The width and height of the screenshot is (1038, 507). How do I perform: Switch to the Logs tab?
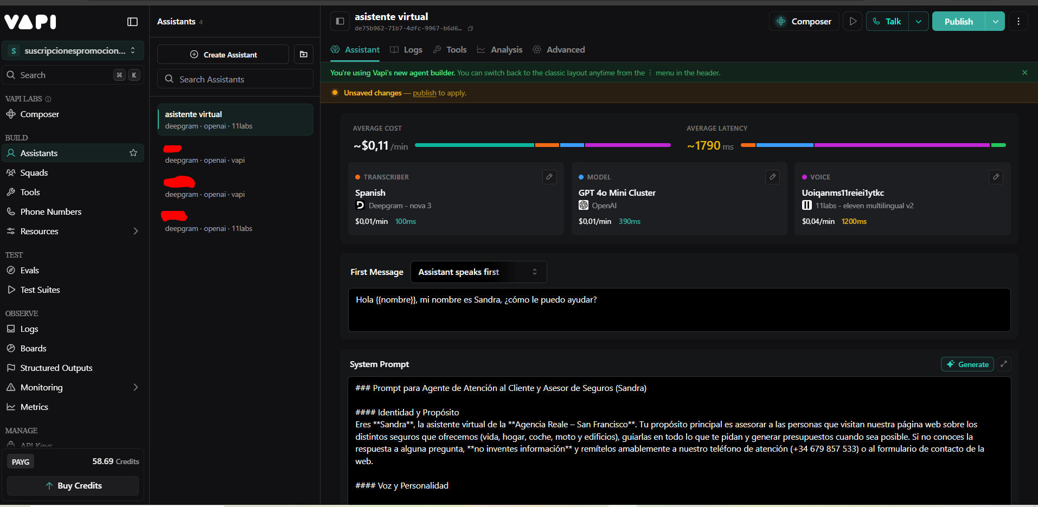[x=406, y=49]
